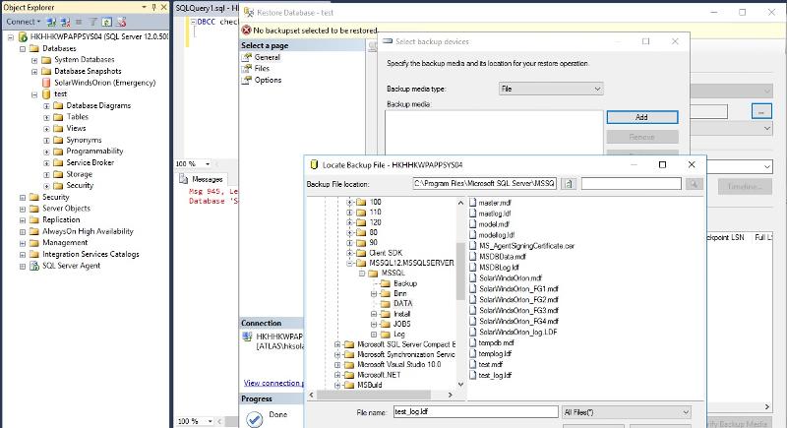This screenshot has width=787, height=428.
Task: Click the File name input field
Action: (475, 412)
